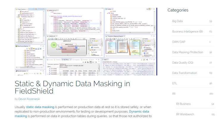
Task: Open the FieldShield workbench screenshot thumbnail
Action: click(86, 41)
